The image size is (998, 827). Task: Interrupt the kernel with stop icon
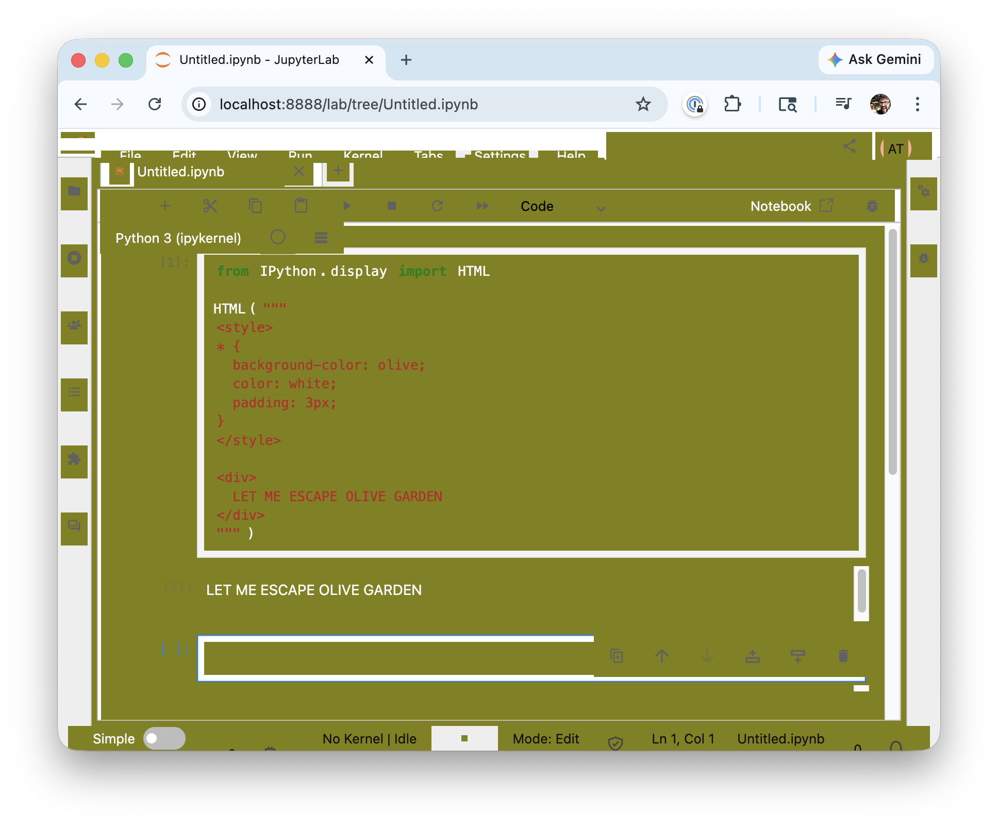[x=392, y=206]
